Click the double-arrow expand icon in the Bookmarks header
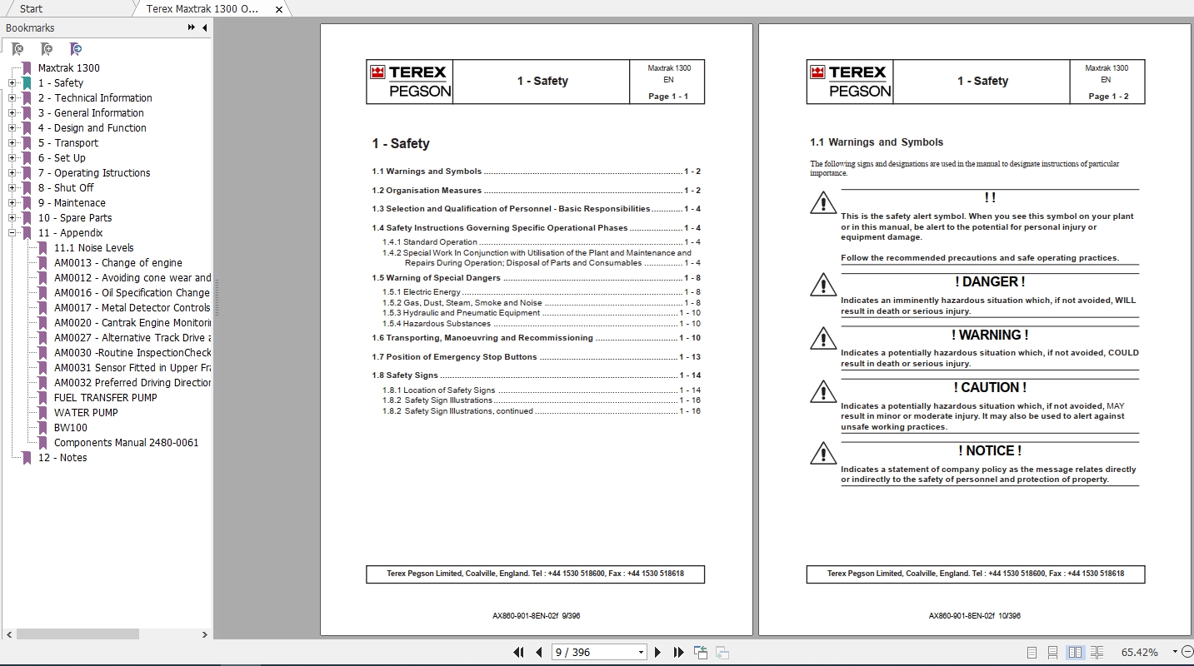The image size is (1194, 666). tap(192, 27)
